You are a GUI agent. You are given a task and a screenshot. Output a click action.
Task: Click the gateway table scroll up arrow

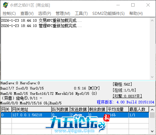tap(152, 110)
